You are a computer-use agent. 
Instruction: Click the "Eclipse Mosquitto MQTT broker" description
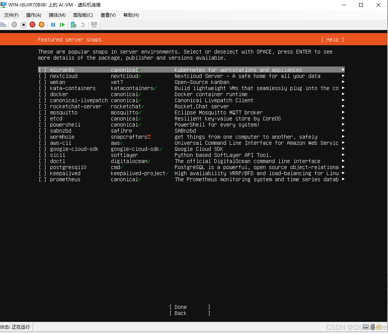pyautogui.click(x=219, y=112)
